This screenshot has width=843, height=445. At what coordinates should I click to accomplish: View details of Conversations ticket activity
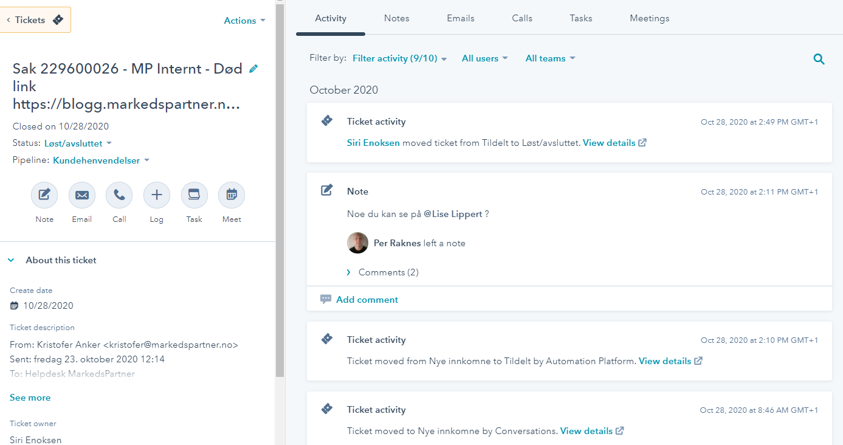click(592, 431)
